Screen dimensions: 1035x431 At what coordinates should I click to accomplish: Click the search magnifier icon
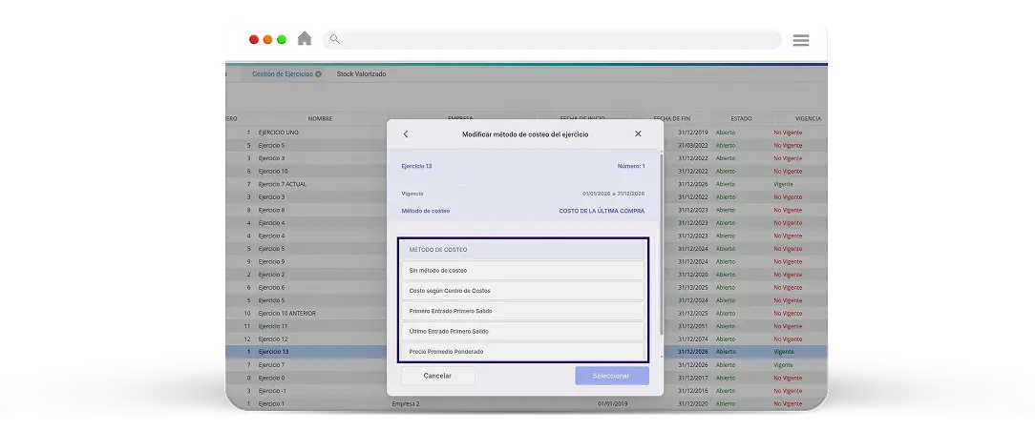[335, 39]
